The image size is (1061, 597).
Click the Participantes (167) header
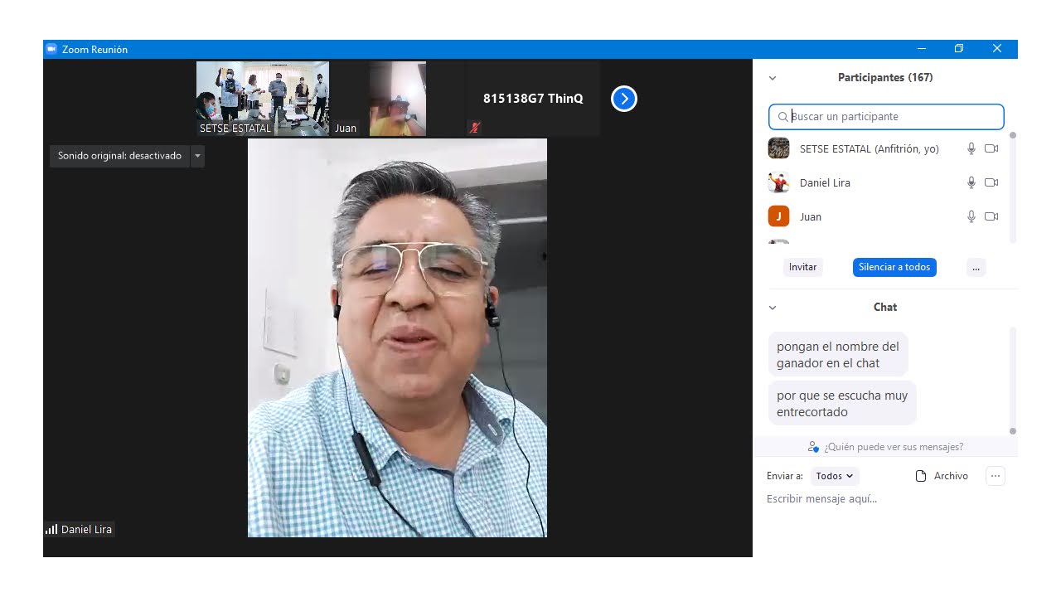pyautogui.click(x=885, y=78)
